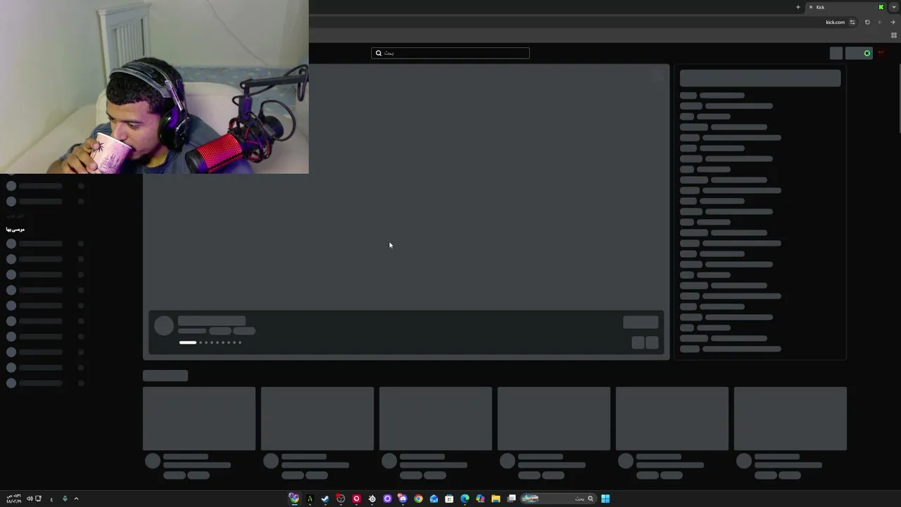901x507 pixels.
Task: Show hidden system tray icons
Action: coord(76,499)
